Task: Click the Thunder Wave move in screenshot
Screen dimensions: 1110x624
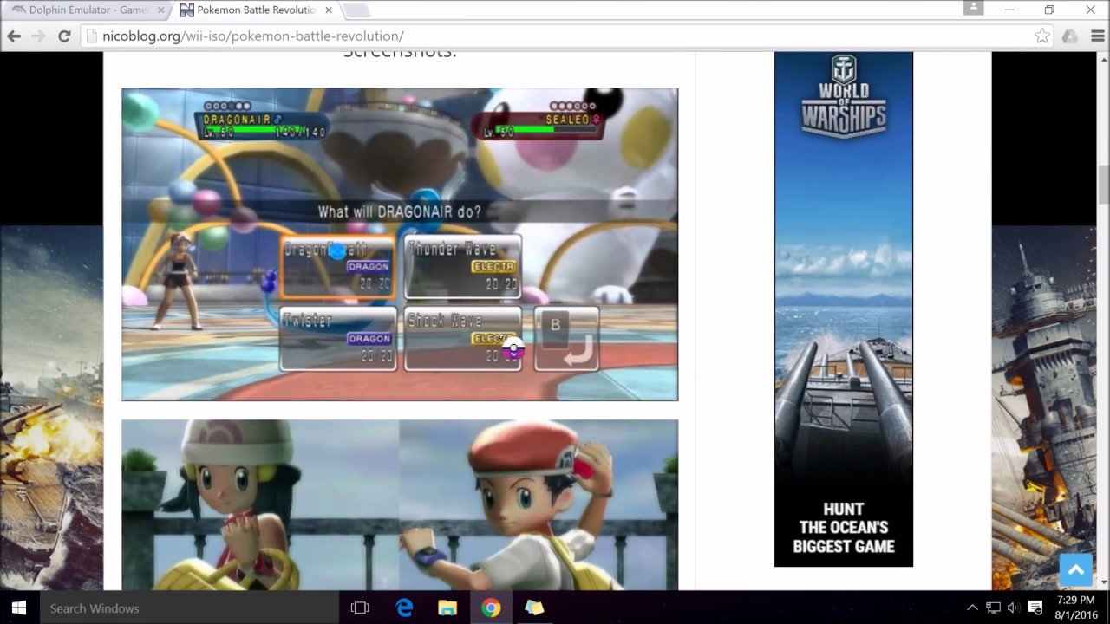Action: 462,265
